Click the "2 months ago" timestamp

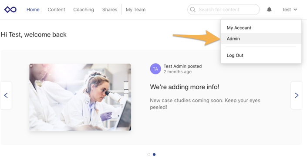coord(178,72)
